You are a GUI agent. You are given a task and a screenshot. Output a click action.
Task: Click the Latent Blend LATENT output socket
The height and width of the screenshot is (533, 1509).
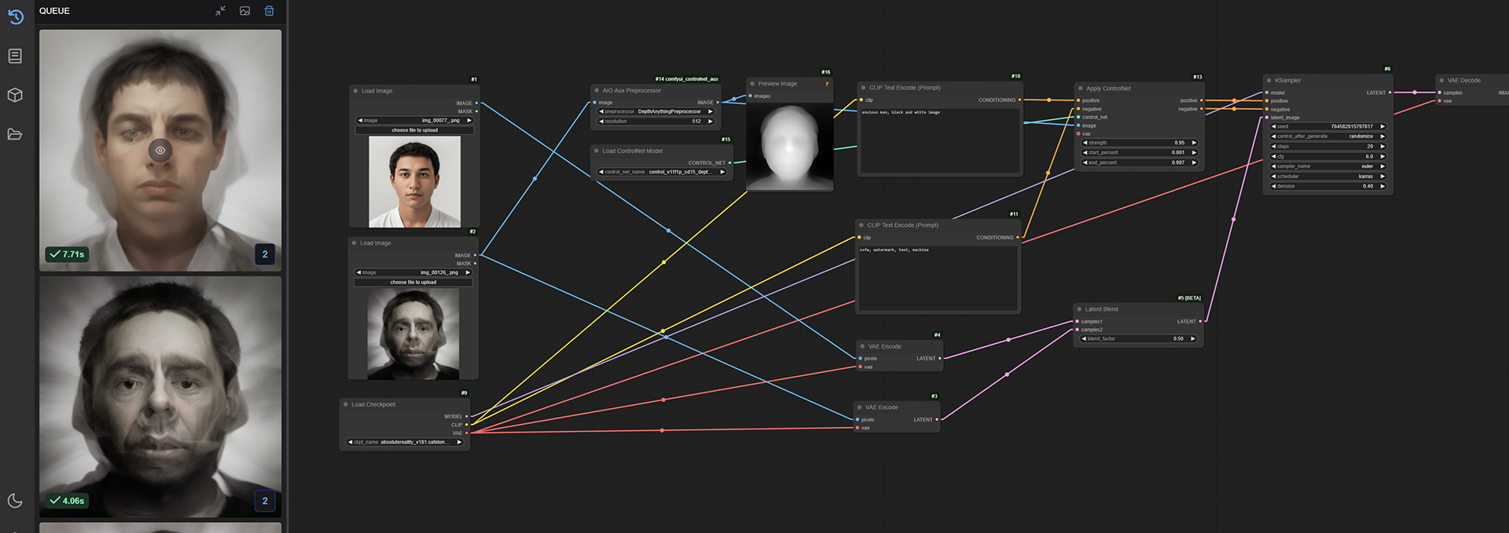[1201, 321]
